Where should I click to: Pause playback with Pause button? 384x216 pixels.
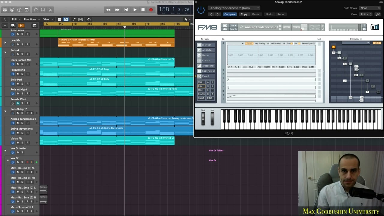tap(143, 10)
